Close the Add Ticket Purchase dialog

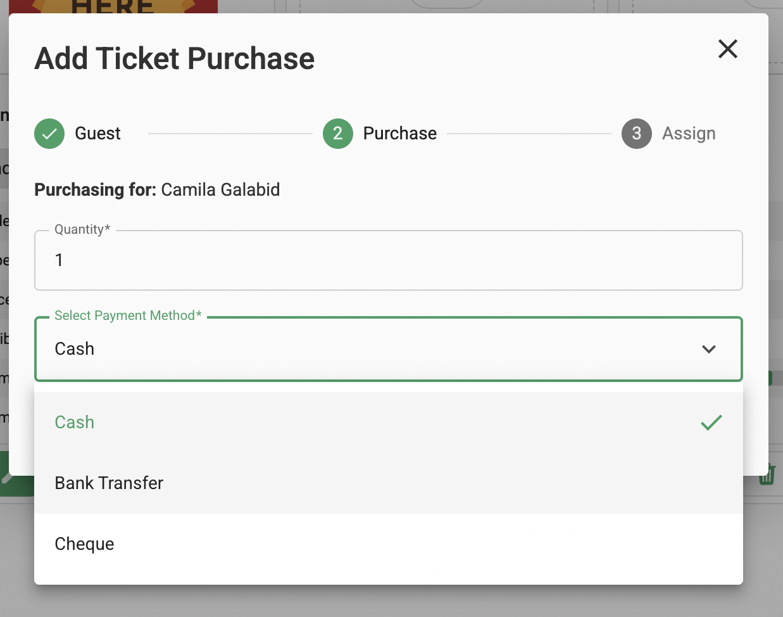728,49
